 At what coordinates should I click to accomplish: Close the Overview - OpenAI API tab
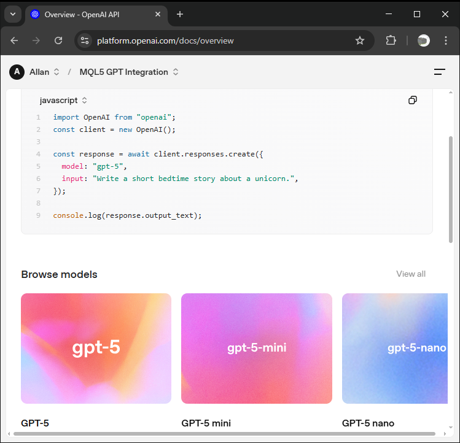(158, 14)
